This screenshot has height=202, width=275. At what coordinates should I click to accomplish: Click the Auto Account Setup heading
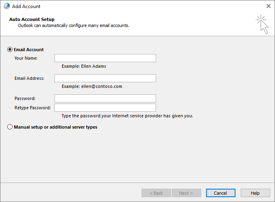coord(32,19)
